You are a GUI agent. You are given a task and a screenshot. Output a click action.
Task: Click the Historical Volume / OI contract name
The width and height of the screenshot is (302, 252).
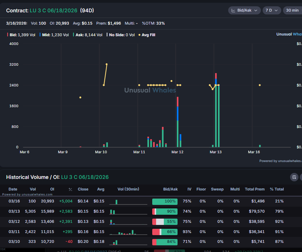tap(85, 177)
